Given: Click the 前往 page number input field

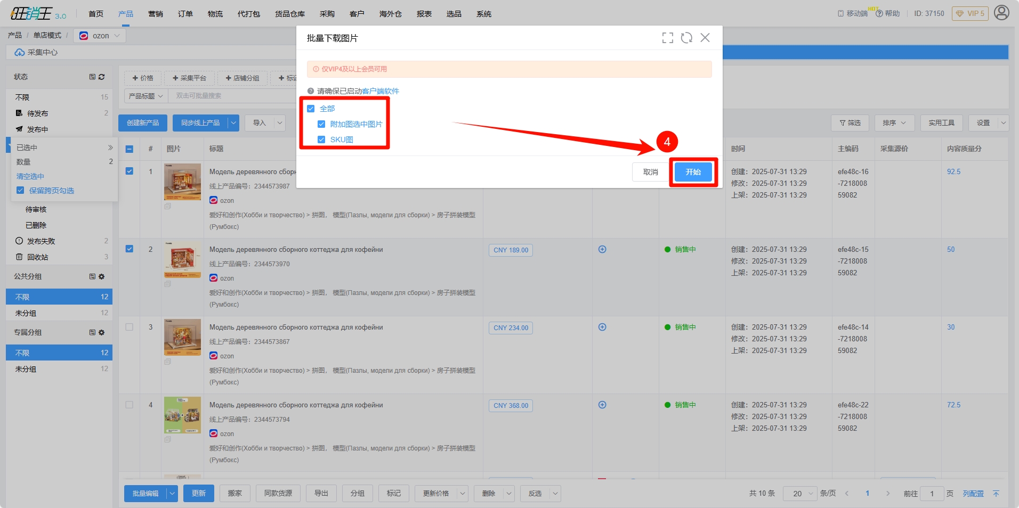Looking at the screenshot, I should 932,494.
